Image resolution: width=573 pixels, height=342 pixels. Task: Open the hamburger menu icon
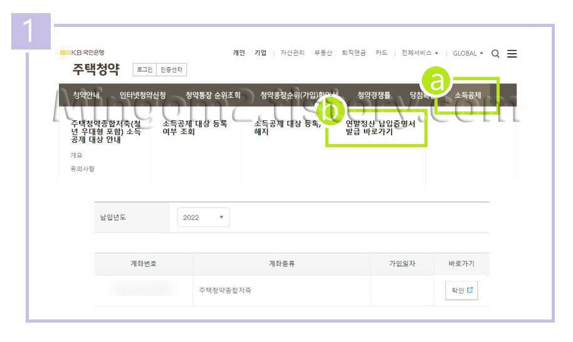[x=512, y=54]
